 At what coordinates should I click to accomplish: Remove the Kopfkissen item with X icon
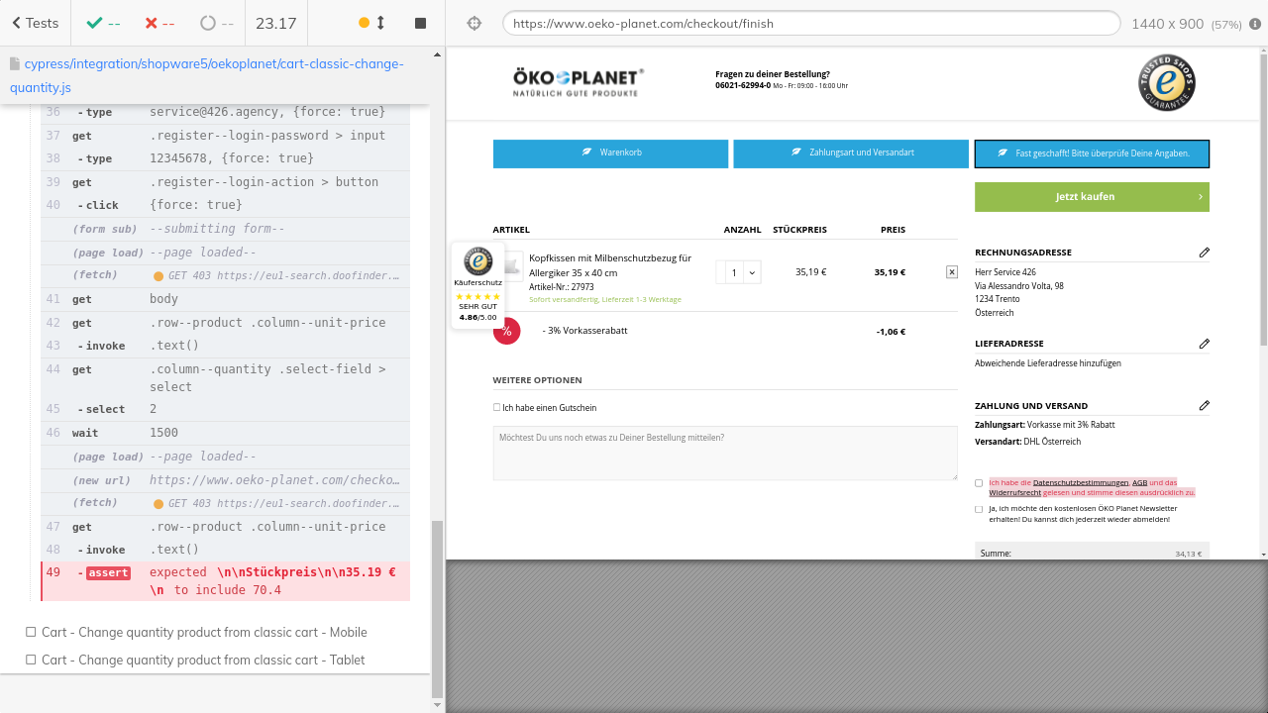point(952,271)
